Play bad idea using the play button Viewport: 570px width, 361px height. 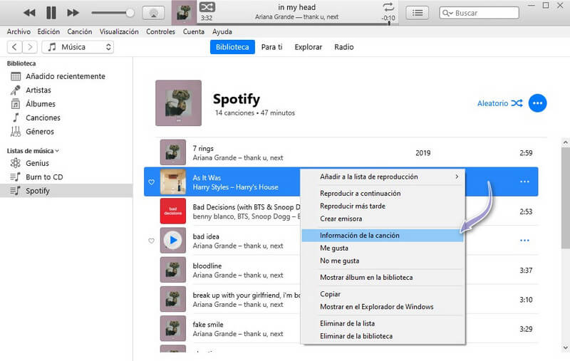coord(173,240)
